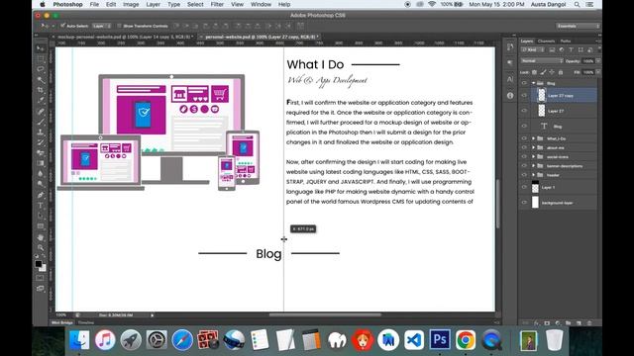
Task: Select the Rectangle shape tool
Action: coord(41,226)
